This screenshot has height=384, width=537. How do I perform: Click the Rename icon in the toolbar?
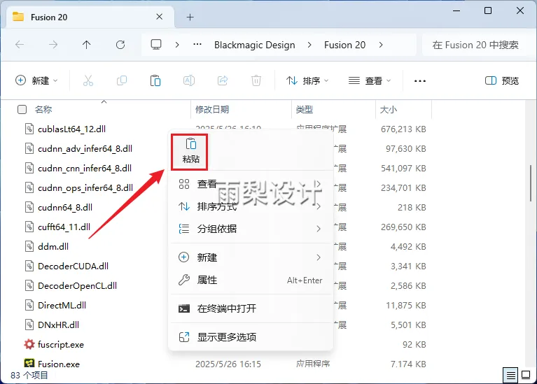189,80
